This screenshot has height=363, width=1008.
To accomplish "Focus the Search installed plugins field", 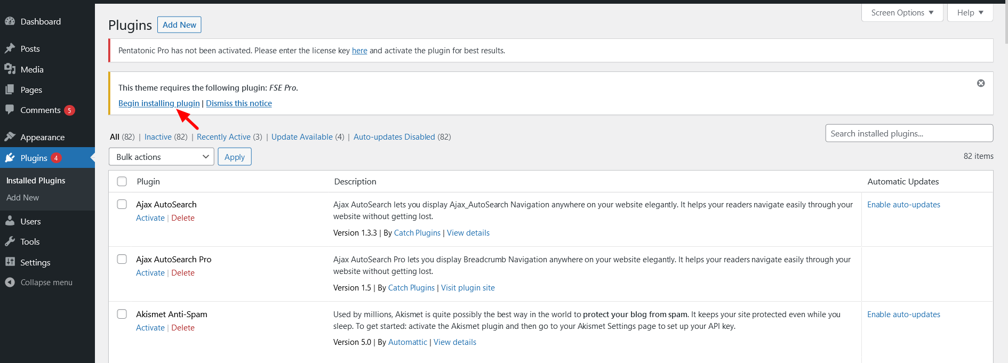I will [909, 133].
